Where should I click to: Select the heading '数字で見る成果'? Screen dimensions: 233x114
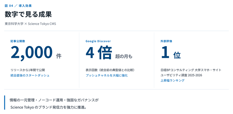28,15
